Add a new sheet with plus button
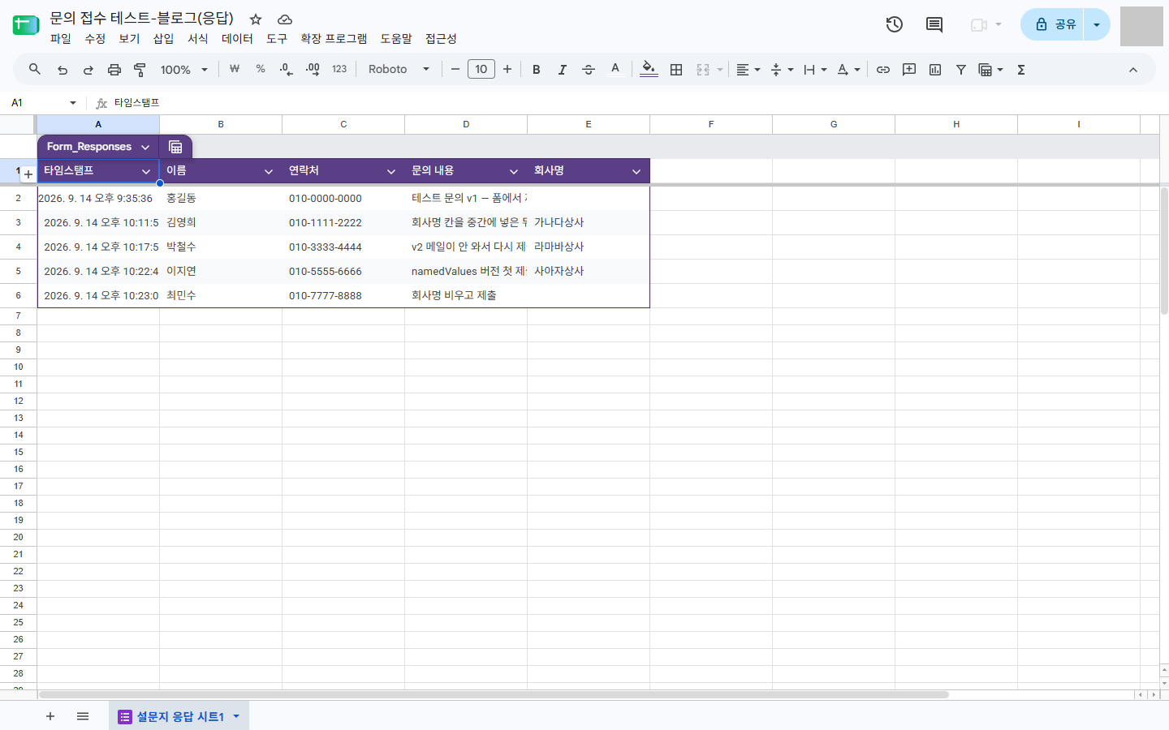1169x730 pixels. tap(50, 716)
